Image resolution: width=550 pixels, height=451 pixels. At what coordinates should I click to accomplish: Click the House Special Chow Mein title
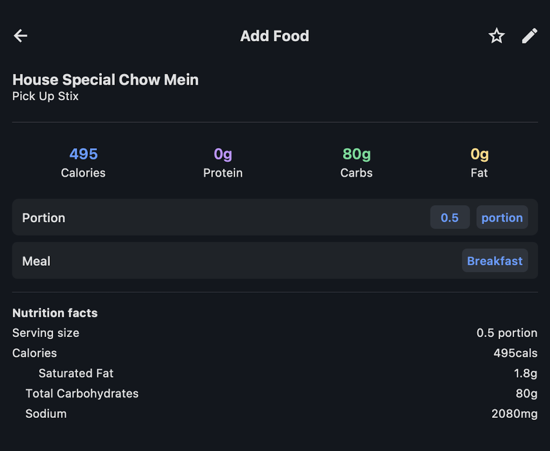click(x=106, y=80)
